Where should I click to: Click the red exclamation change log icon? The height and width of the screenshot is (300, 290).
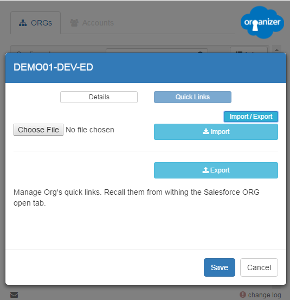(243, 295)
